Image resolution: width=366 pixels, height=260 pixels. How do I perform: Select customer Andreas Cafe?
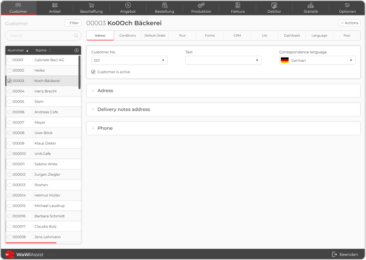46,112
